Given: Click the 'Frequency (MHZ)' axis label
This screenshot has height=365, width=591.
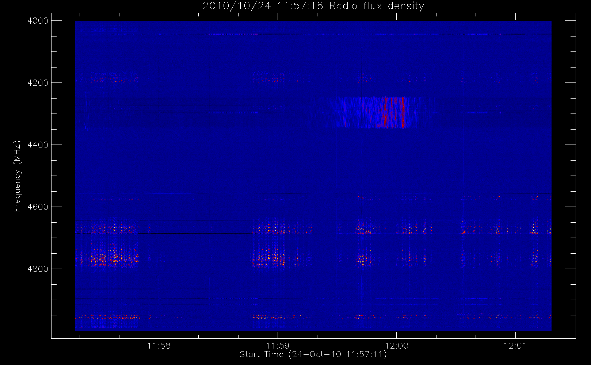Looking at the screenshot, I should pos(17,176).
